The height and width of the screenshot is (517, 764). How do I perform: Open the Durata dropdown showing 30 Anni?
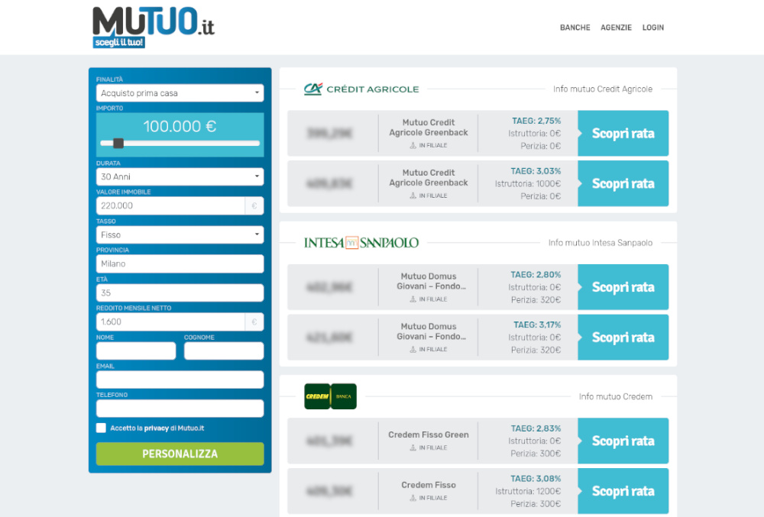[x=180, y=176]
